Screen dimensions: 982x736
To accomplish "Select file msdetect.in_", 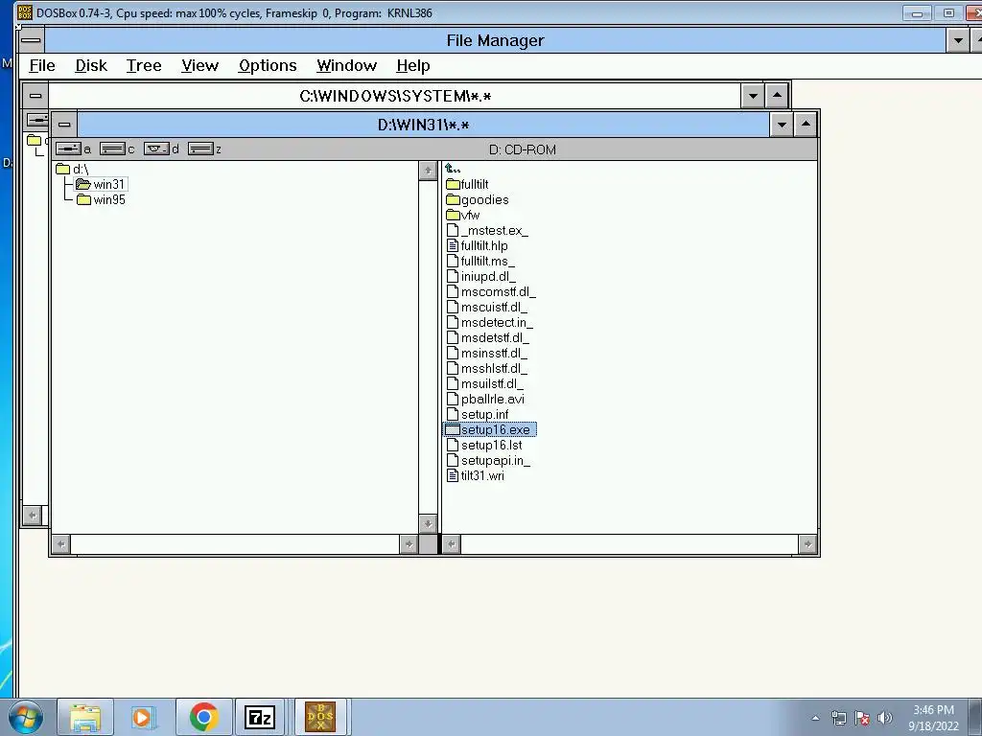I will (x=490, y=322).
